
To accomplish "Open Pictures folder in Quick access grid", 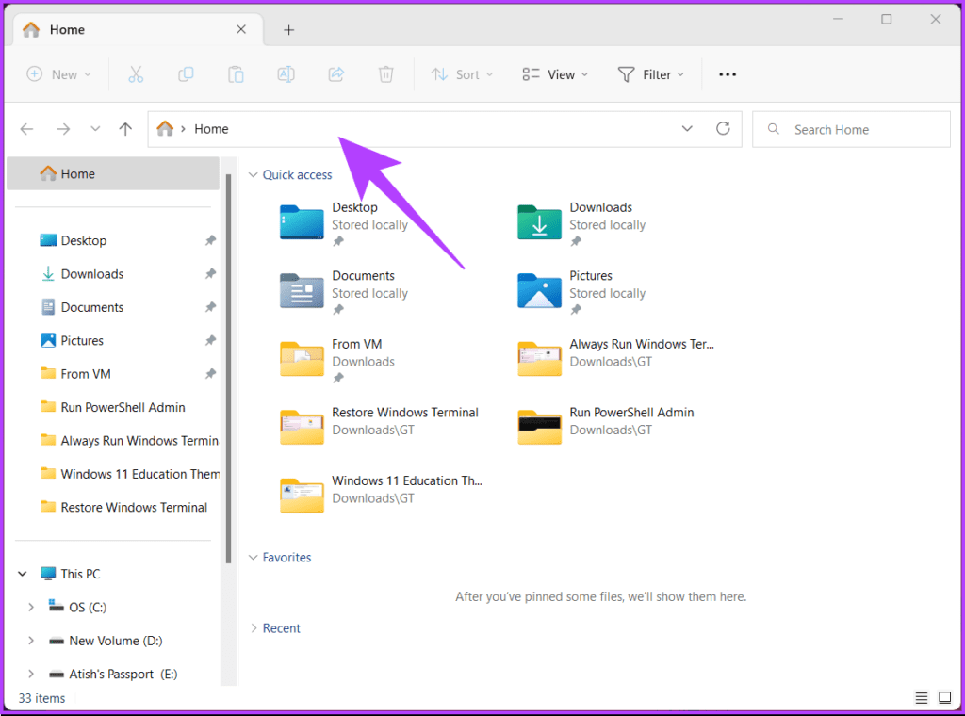I will tap(582, 292).
